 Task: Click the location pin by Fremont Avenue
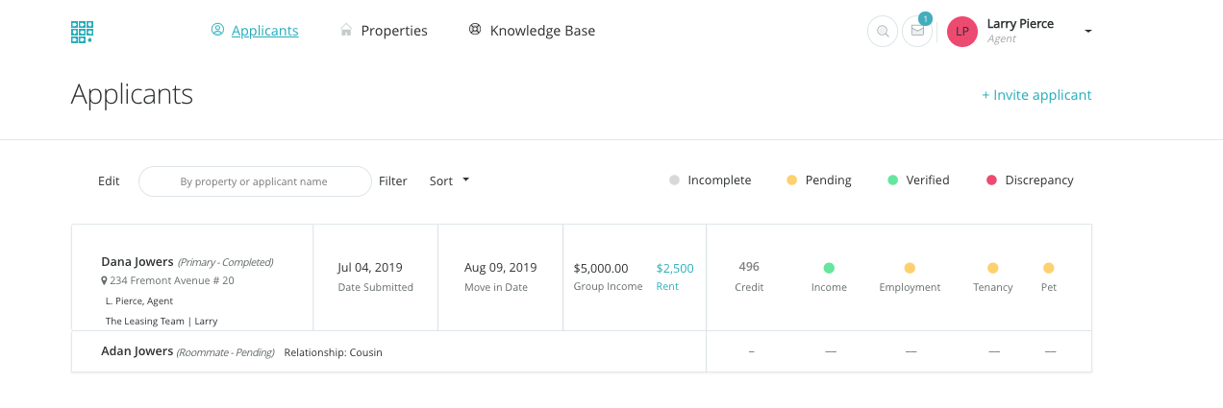pos(104,281)
